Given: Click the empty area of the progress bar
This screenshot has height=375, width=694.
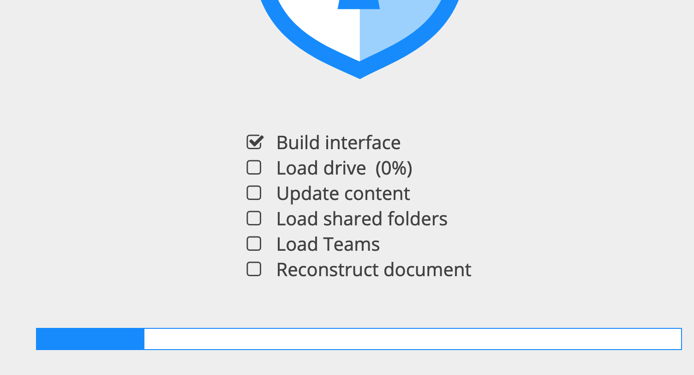Looking at the screenshot, I should point(411,339).
